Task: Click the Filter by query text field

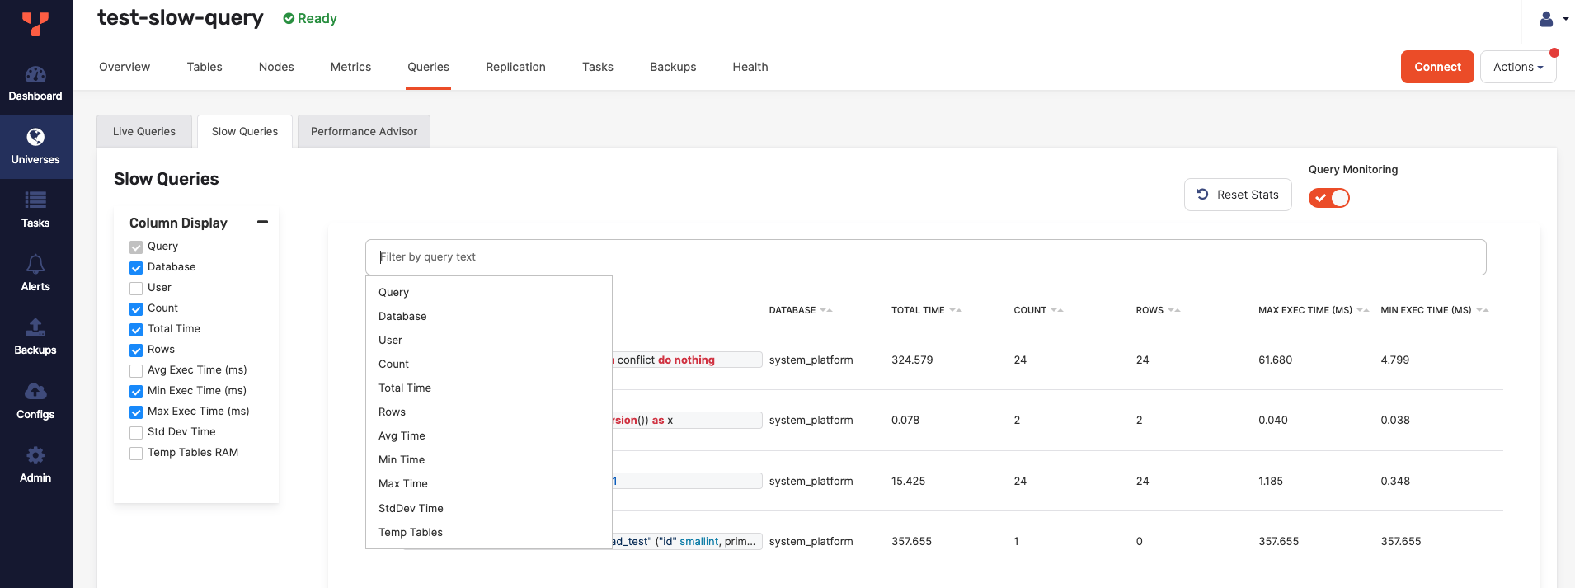Action: pos(925,257)
